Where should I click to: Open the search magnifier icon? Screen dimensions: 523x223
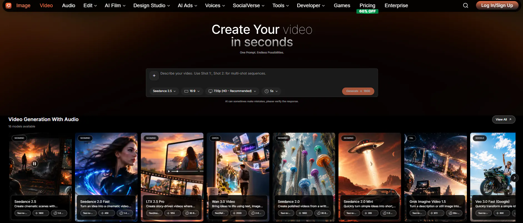click(x=466, y=6)
